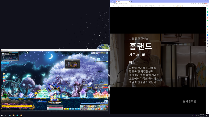The width and height of the screenshot is (209, 117).
Task: Open the event banner thumbnail in MapleStory
Action: pos(72,64)
